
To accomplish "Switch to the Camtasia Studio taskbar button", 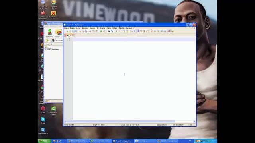I will pyautogui.click(x=100, y=141).
